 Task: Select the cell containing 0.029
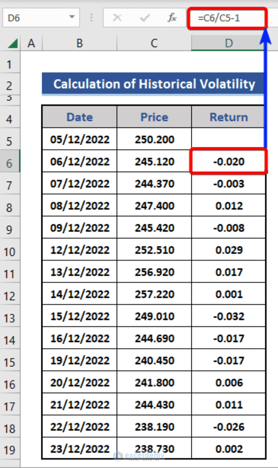[x=228, y=249]
